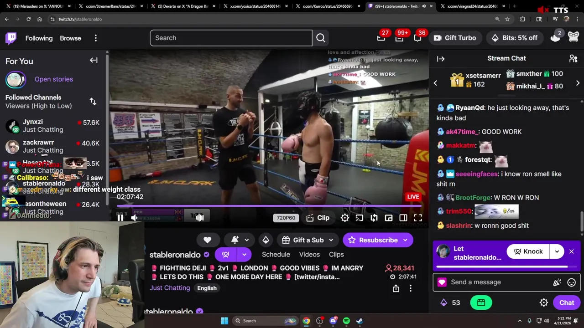The image size is (584, 328).
Task: Toggle fullscreen on the player
Action: click(x=418, y=218)
